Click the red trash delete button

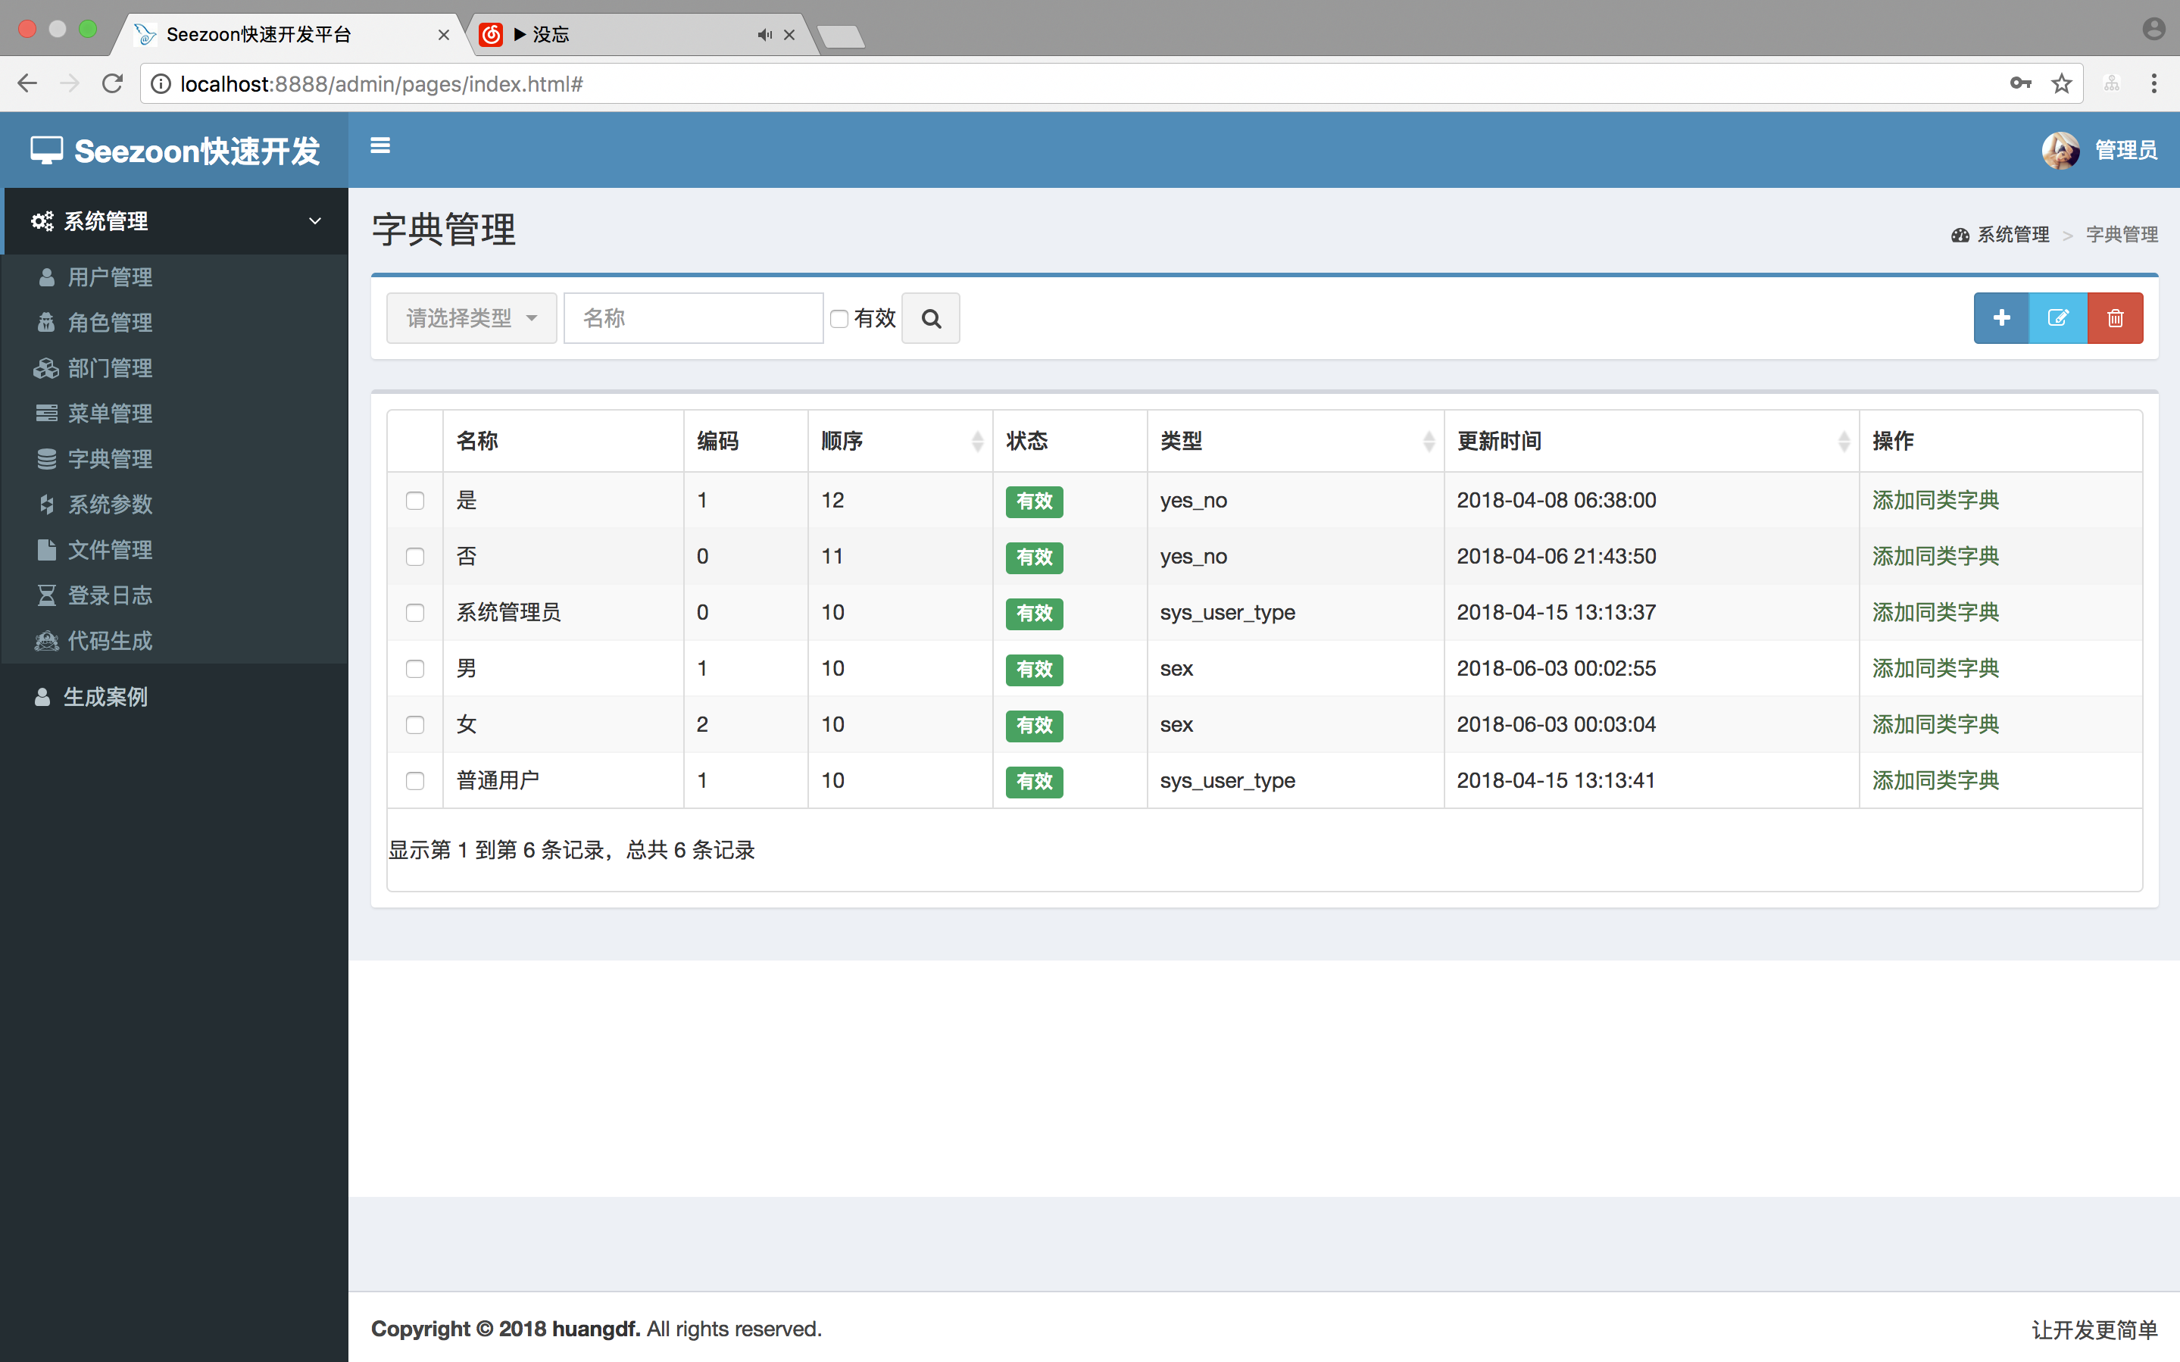pos(2115,318)
